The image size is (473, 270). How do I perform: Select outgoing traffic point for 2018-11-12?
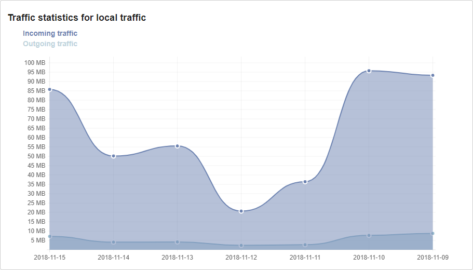241,245
